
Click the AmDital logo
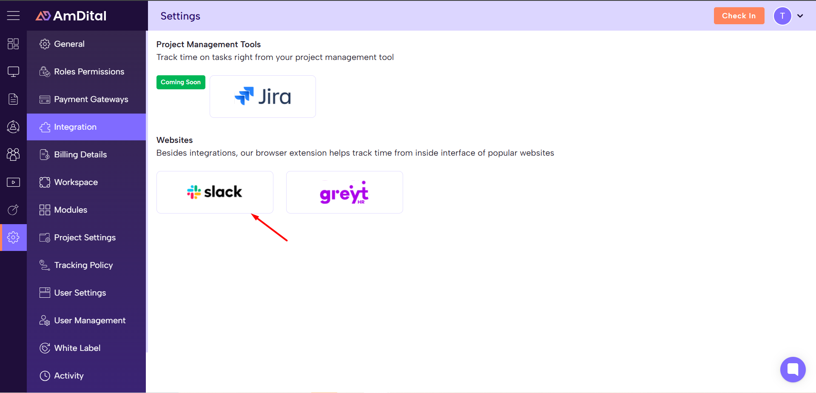coord(71,16)
